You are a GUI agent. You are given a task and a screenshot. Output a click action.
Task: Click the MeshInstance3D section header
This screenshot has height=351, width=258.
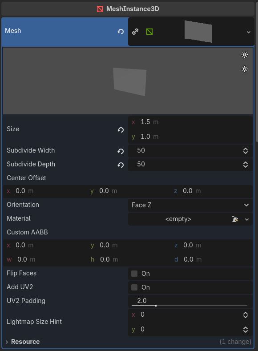[128, 9]
